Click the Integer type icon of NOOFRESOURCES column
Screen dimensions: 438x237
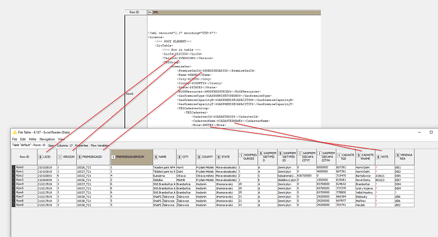(241, 155)
